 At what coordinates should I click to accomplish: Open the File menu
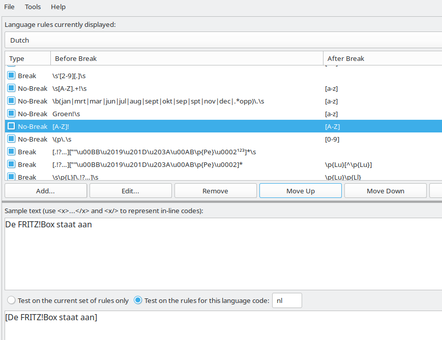click(9, 7)
